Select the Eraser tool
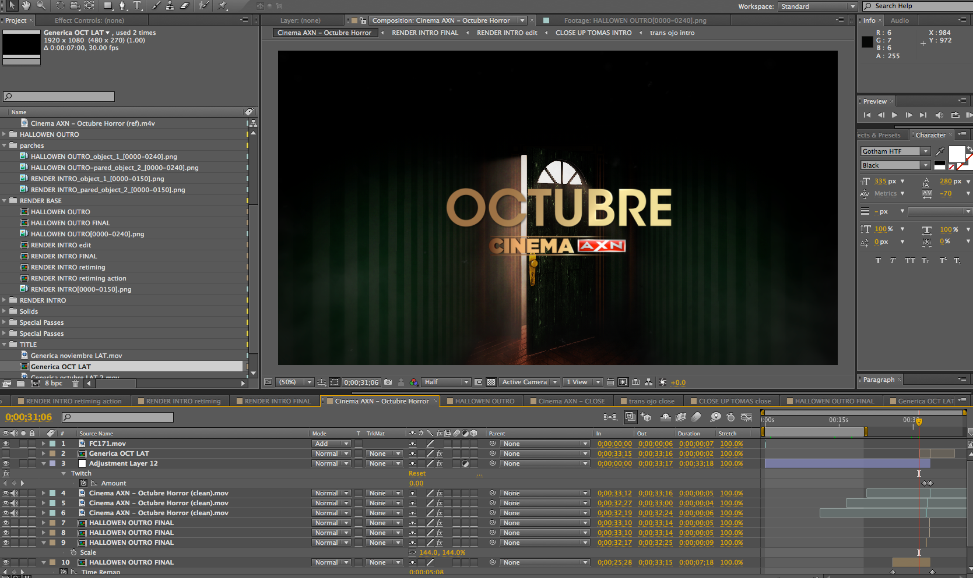Screen dimensions: 973x578 pyautogui.click(x=184, y=5)
